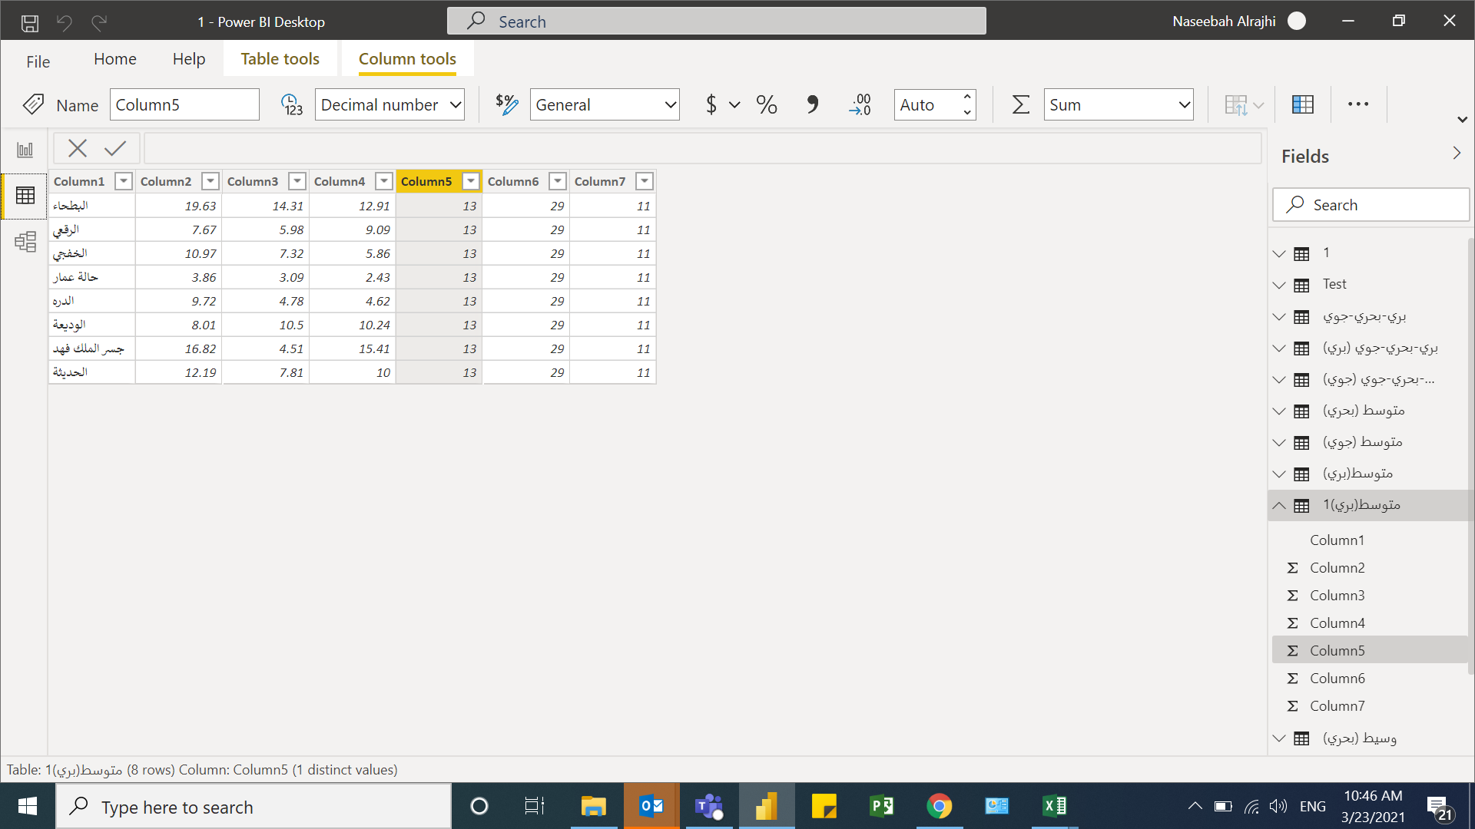
Task: Click the Fields pane Search box
Action: point(1371,205)
